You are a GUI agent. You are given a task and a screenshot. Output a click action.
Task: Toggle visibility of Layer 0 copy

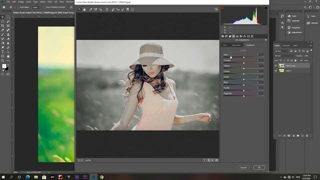[x=275, y=65]
